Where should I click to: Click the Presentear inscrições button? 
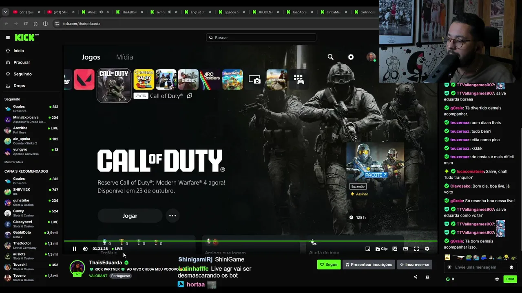pos(369,265)
